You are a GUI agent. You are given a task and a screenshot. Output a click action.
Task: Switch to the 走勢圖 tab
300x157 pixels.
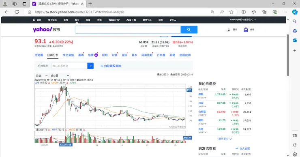pos(39,55)
